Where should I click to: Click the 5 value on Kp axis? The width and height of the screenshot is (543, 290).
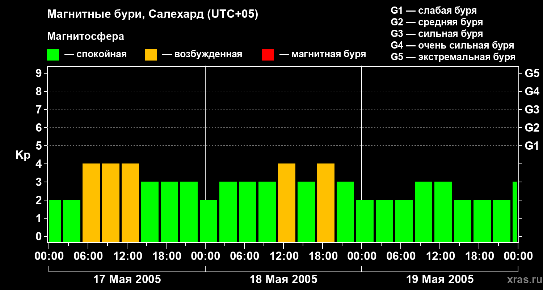(39, 146)
